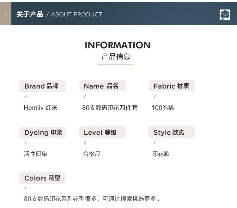Select the Style 款式 label pill
This screenshot has width=237, height=208.
point(171,132)
